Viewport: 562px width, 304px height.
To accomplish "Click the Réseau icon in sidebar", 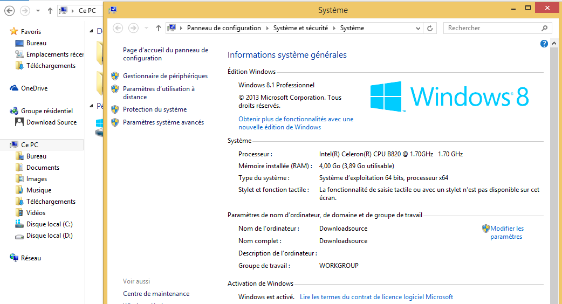I will coord(14,258).
